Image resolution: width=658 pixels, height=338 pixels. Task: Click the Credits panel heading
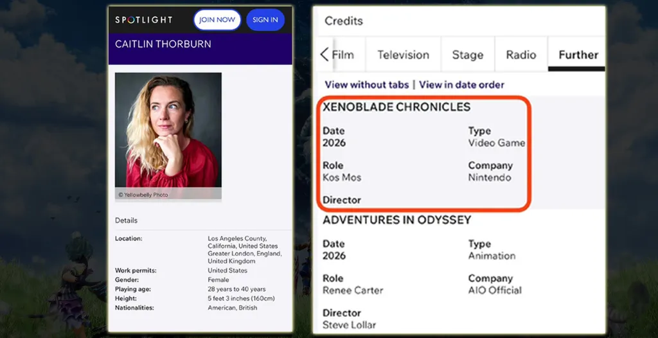click(344, 21)
